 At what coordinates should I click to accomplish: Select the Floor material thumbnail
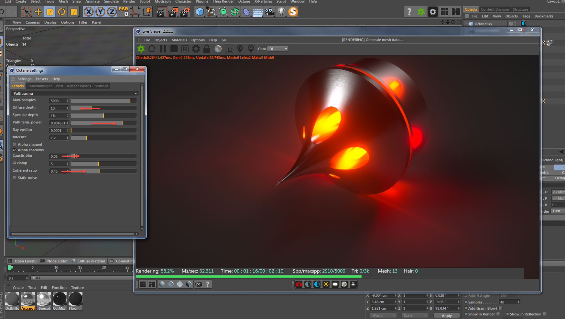[75, 301]
